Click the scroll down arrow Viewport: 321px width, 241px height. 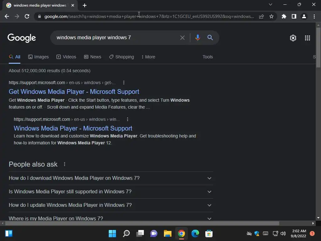tap(318, 218)
